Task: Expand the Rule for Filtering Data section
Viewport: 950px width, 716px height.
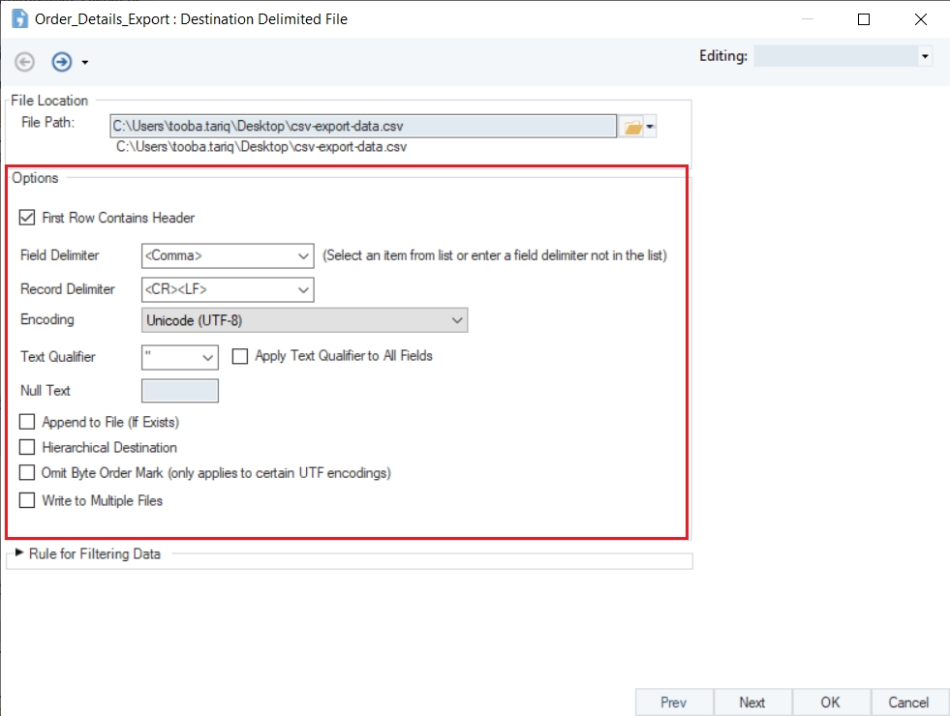Action: 18,553
